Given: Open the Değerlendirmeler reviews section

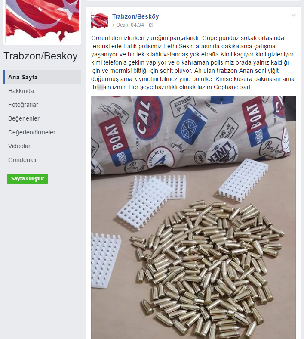Looking at the screenshot, I should [x=32, y=132].
